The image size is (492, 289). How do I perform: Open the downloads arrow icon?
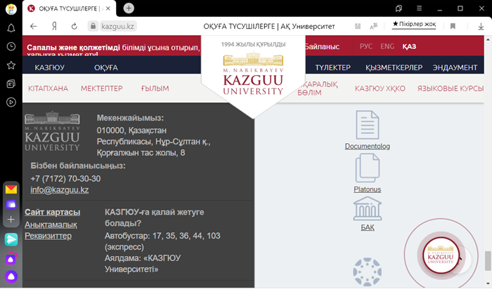481,26
